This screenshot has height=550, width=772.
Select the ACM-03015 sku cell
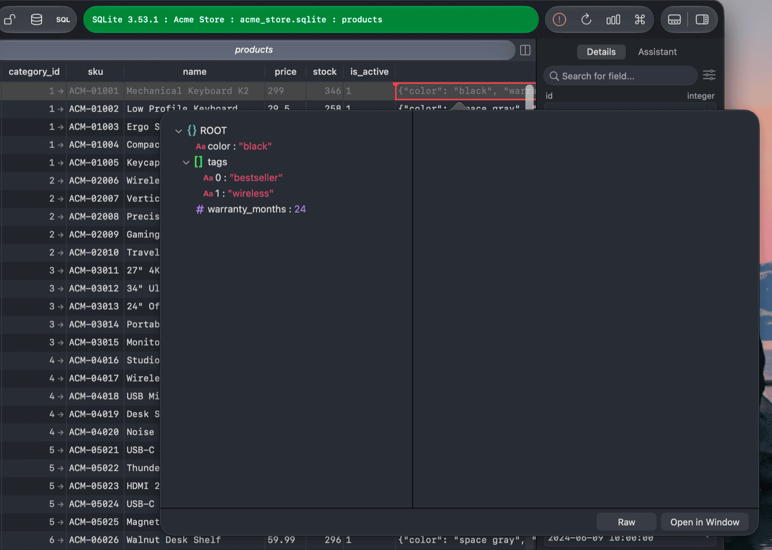(x=94, y=342)
